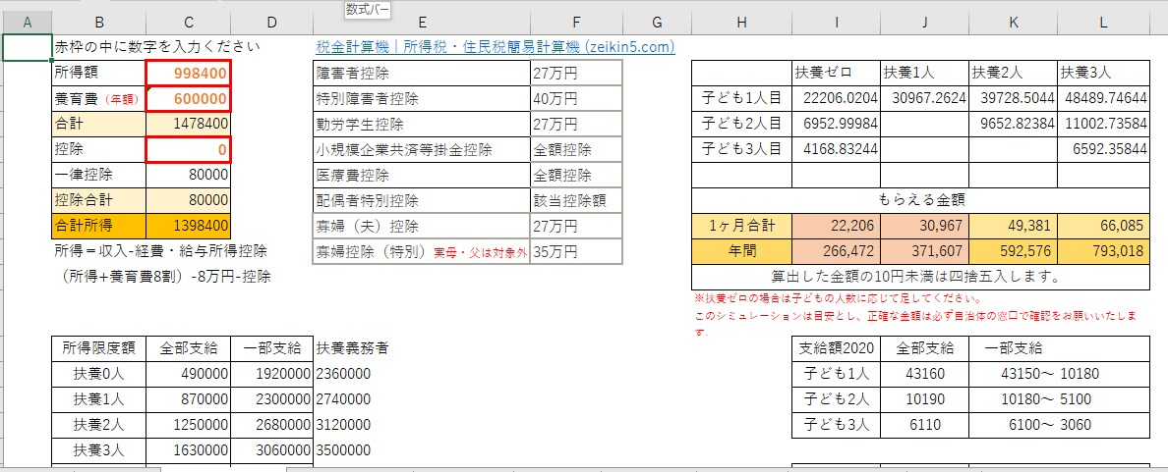Select the 子ども1人目 row label
Screen dimensions: 1168x472
(x=741, y=98)
